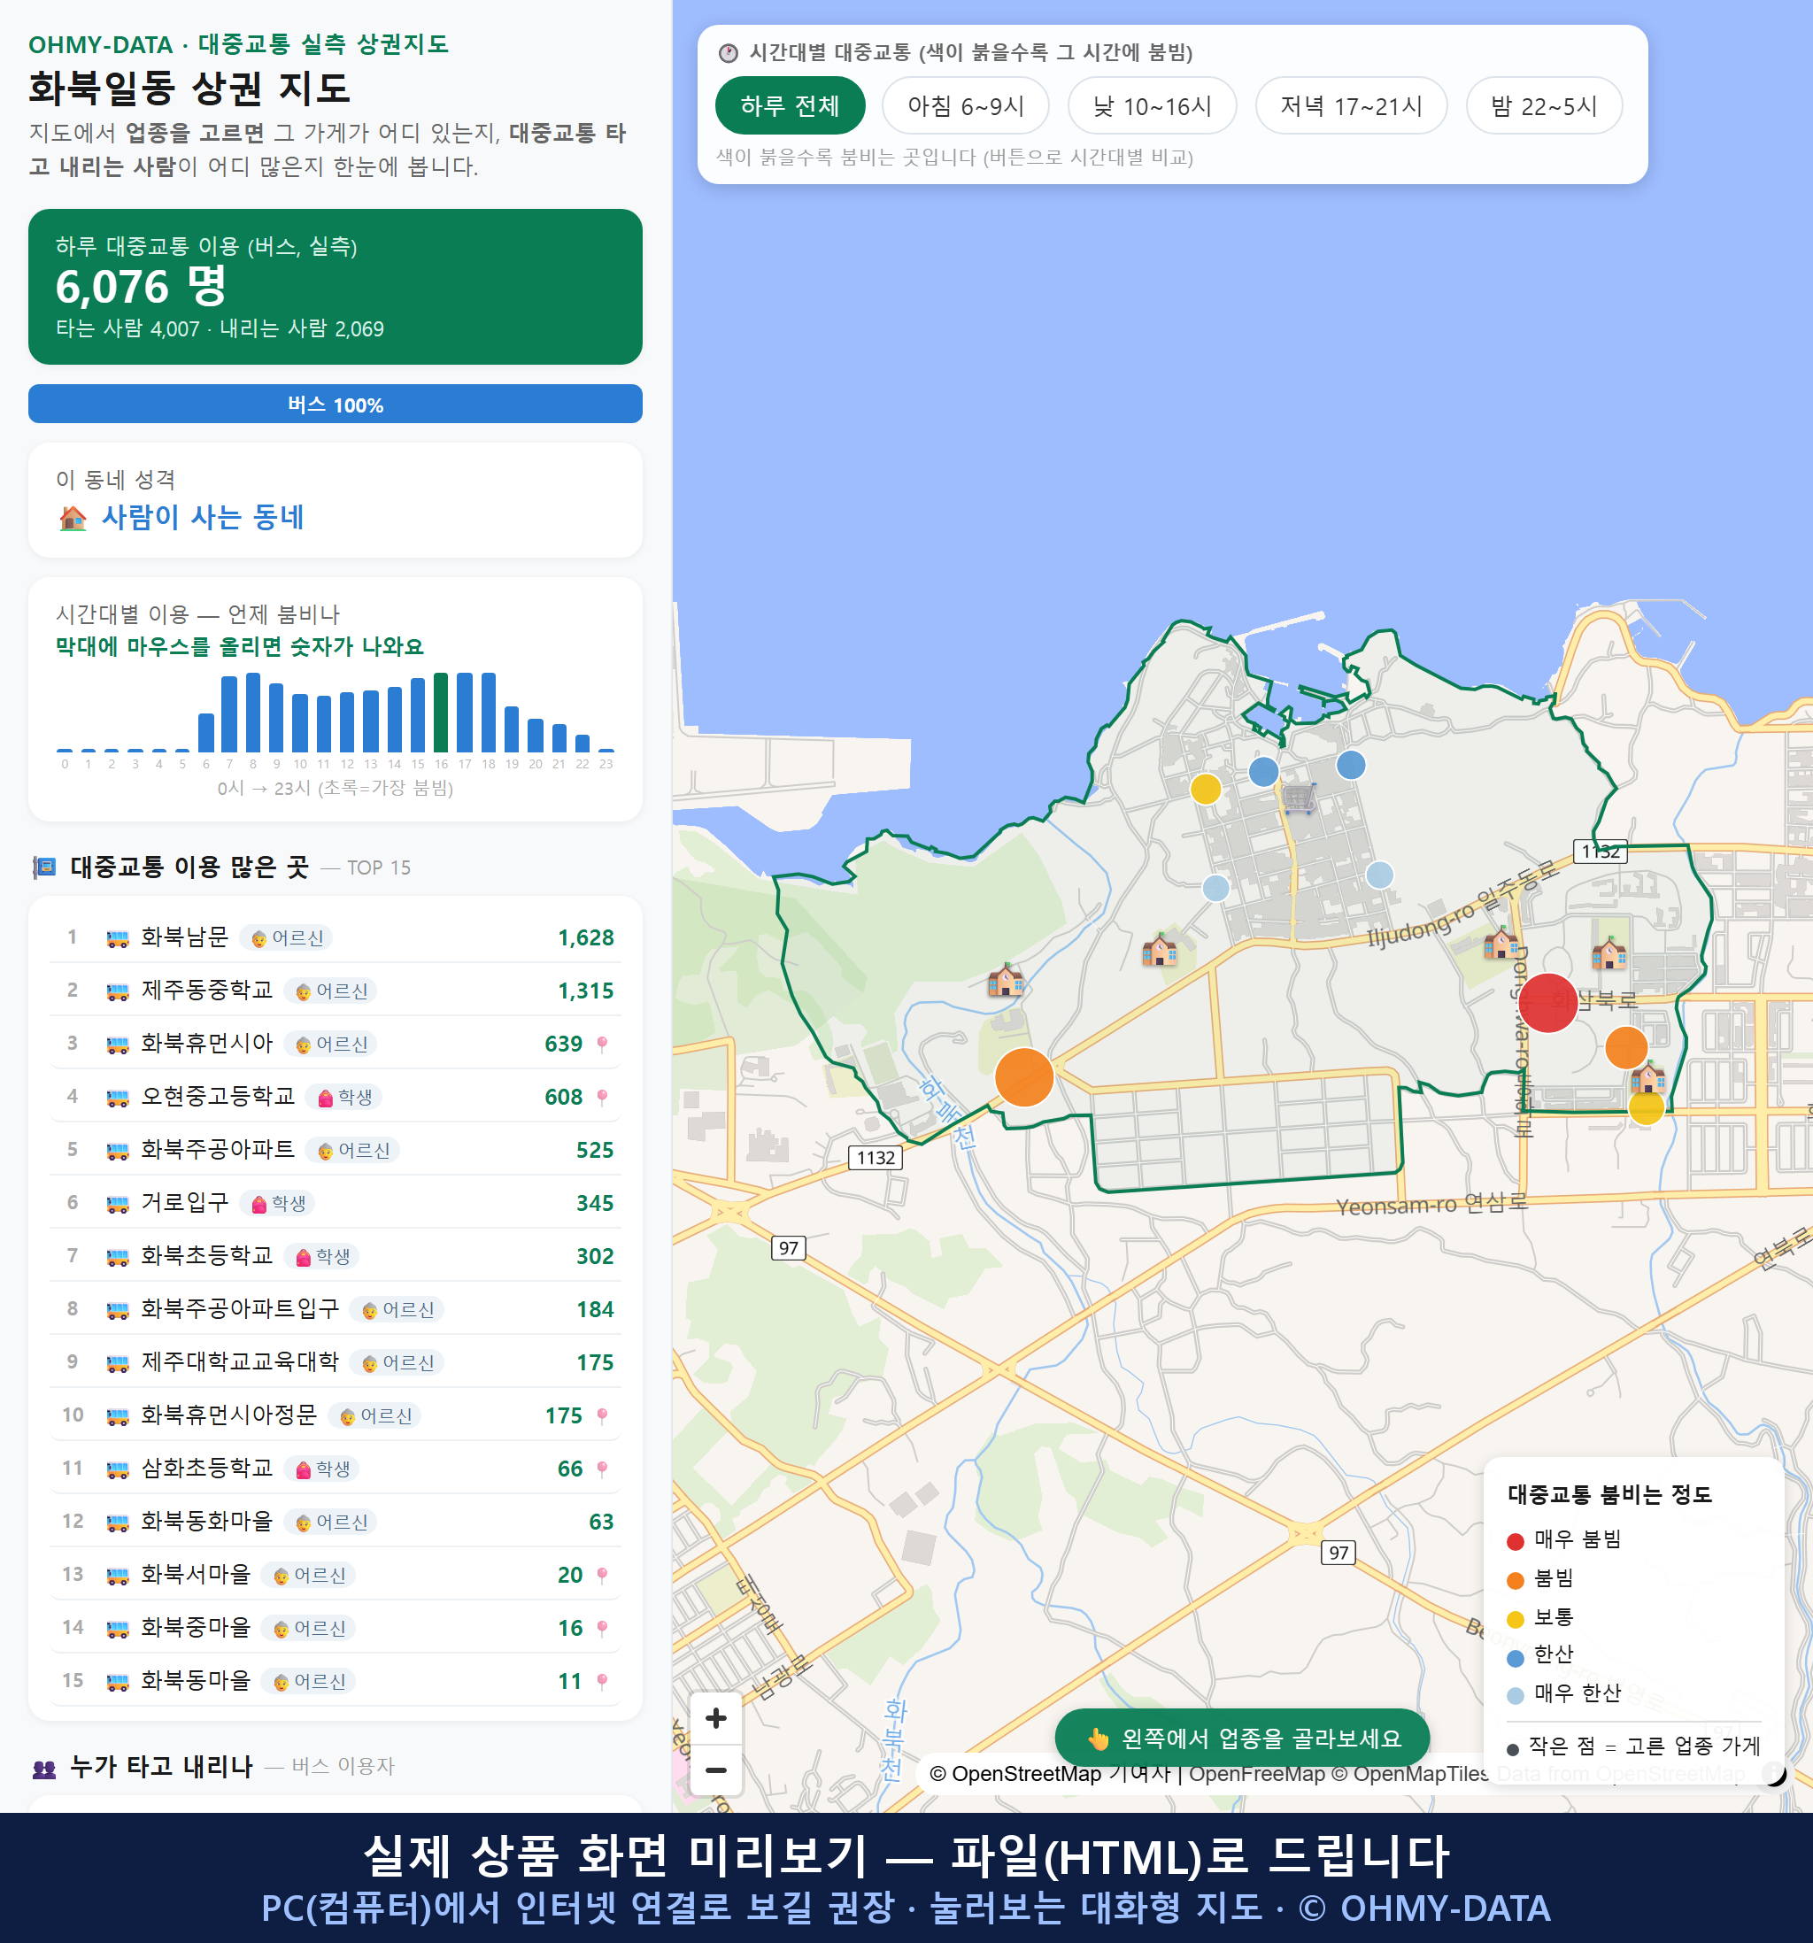This screenshot has height=1943, width=1813.
Task: Click the orange circle right of red marker
Action: point(1626,1047)
